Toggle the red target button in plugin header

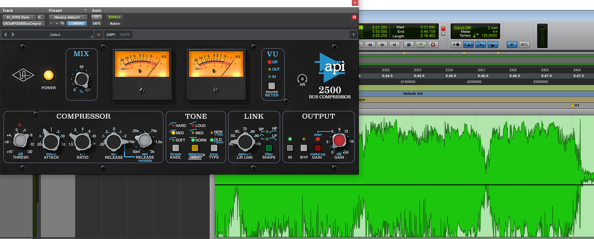click(x=354, y=17)
